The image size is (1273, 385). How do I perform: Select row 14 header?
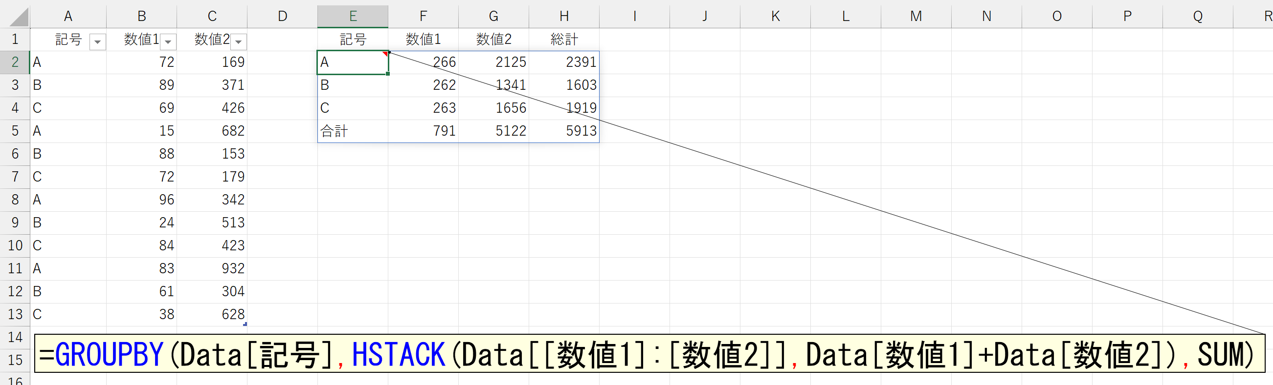(x=15, y=337)
